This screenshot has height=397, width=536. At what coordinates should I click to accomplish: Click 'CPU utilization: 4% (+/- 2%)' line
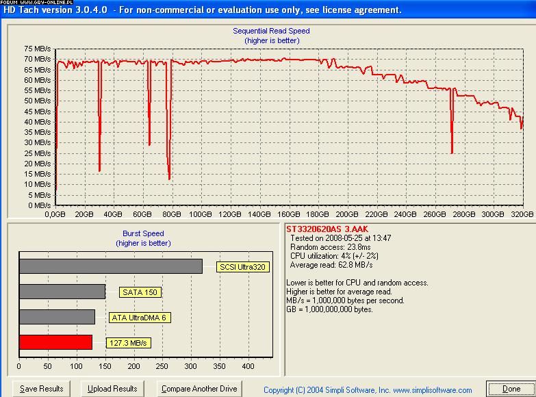point(334,256)
